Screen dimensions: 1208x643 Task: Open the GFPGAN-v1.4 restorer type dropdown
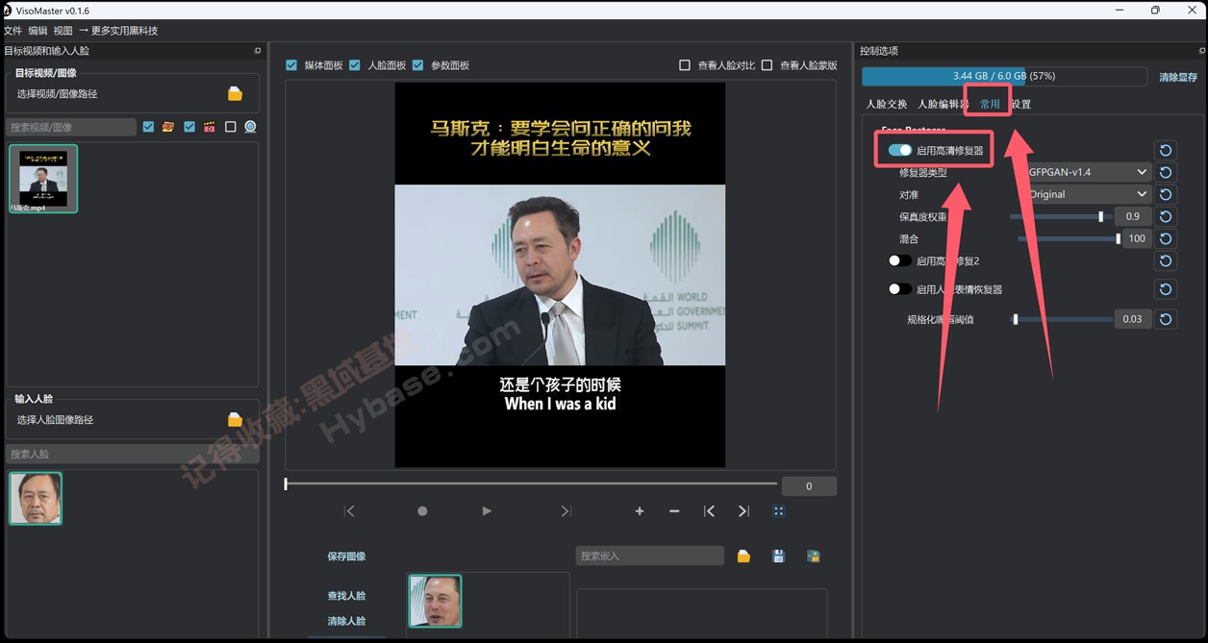tap(1088, 172)
